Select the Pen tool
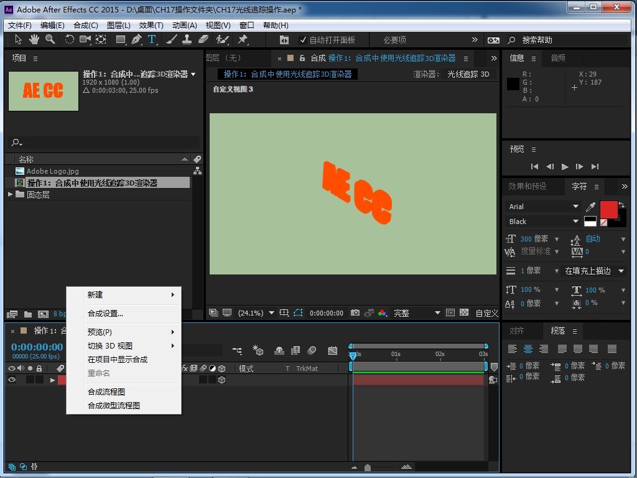 [x=136, y=39]
